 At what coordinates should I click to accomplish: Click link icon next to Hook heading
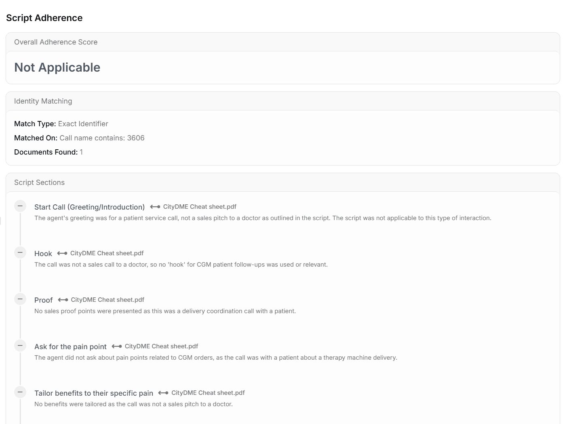(x=62, y=253)
